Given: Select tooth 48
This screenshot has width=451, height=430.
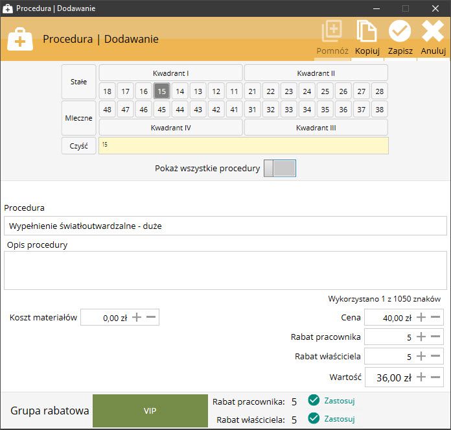Looking at the screenshot, I should tap(108, 110).
